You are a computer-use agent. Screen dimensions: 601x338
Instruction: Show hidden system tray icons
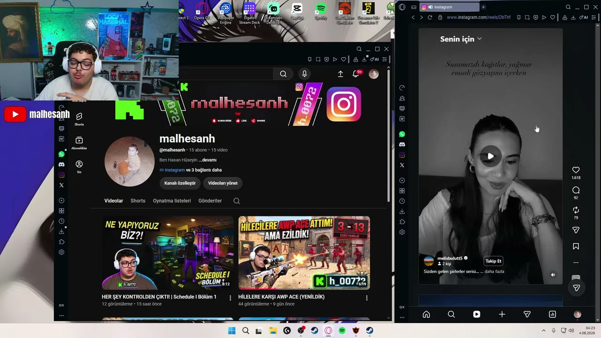[x=544, y=330]
